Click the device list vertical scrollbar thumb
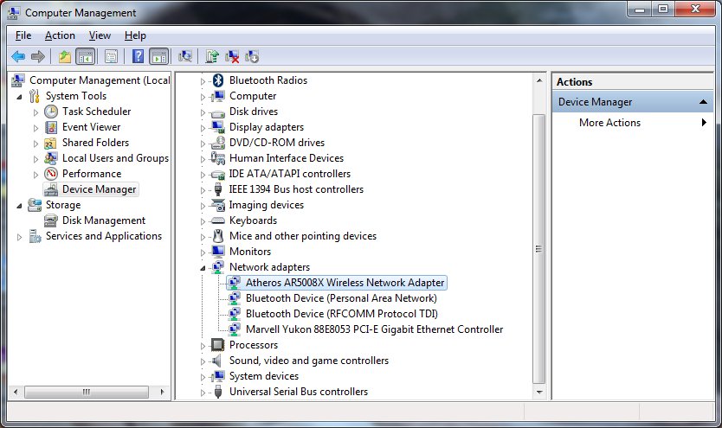The height and width of the screenshot is (428, 722). click(539, 249)
